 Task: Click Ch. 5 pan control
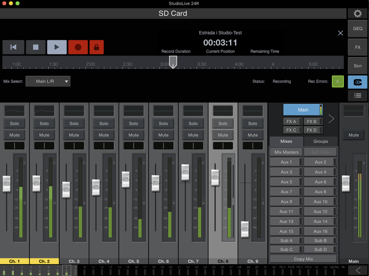(x=133, y=146)
